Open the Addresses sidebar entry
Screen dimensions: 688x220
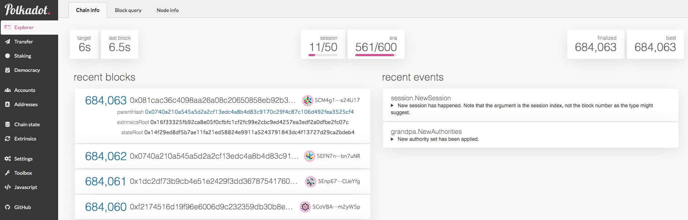pos(29,104)
